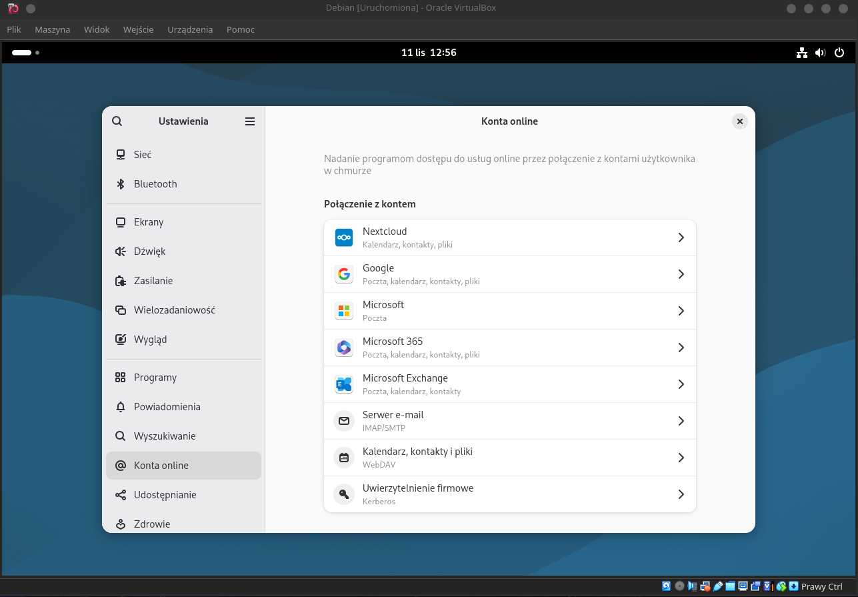Open the Widok menu
This screenshot has width=858, height=597.
click(x=97, y=29)
